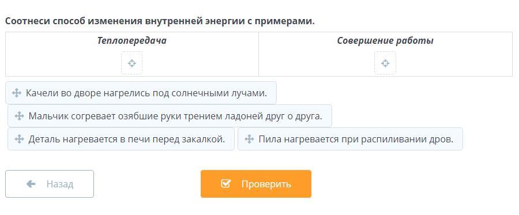Go back using the Назад button label

tap(59, 184)
